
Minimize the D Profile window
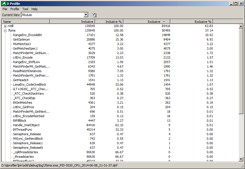click(231, 4)
